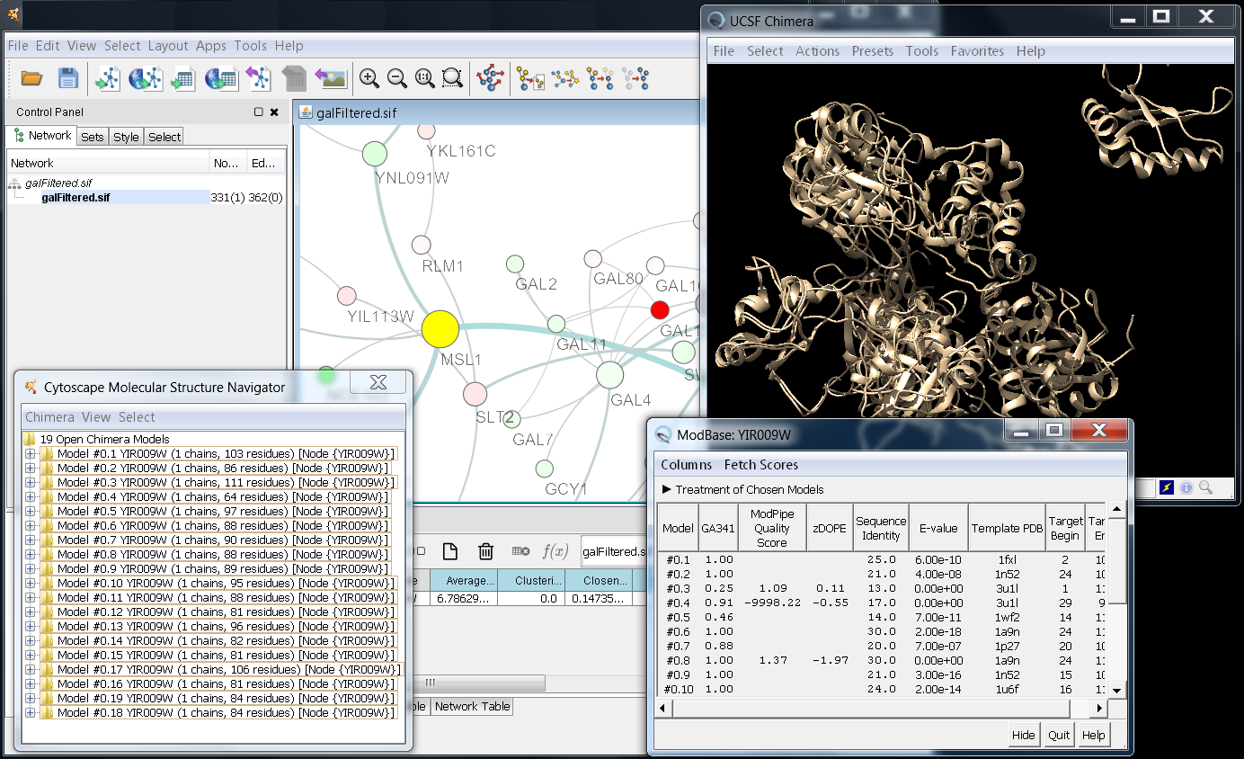Click the Open Session folder icon
Screen dimensions: 1244x759
[31, 79]
